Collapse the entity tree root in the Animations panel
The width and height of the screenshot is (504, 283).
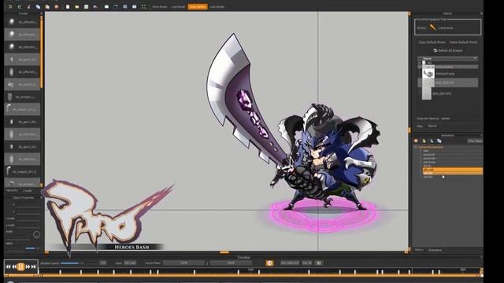click(x=416, y=147)
